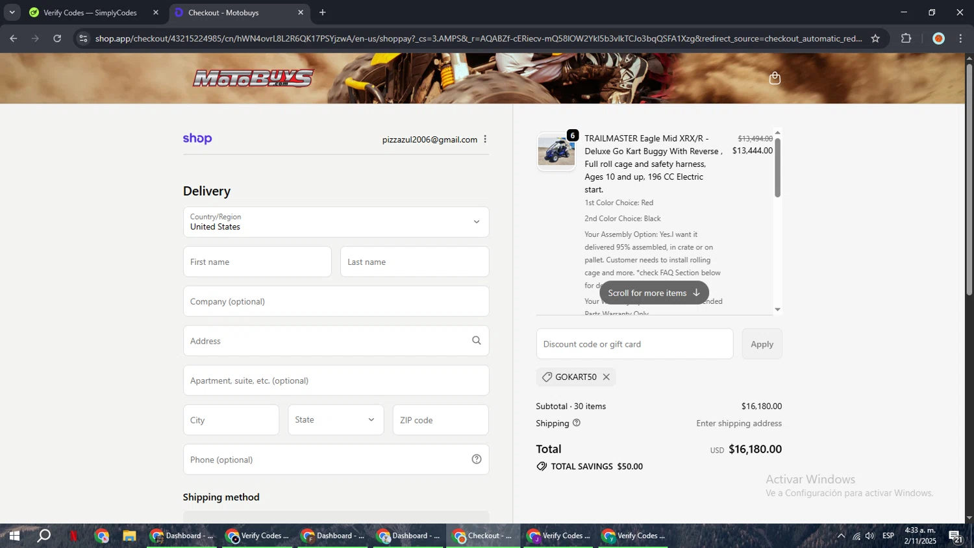Open the browser extensions icon

pos(906,38)
